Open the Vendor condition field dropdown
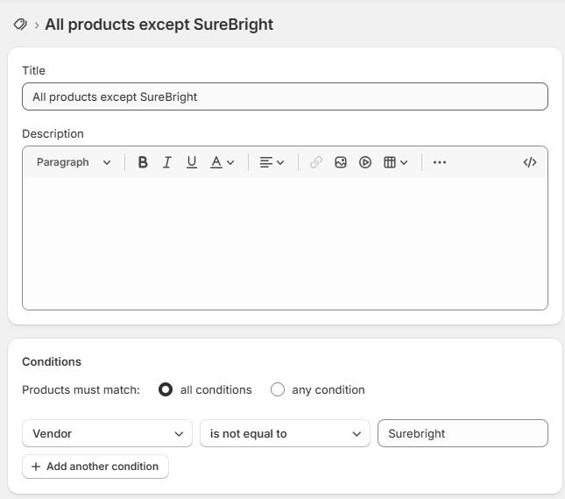Viewport: 565px width, 499px height. (x=107, y=433)
